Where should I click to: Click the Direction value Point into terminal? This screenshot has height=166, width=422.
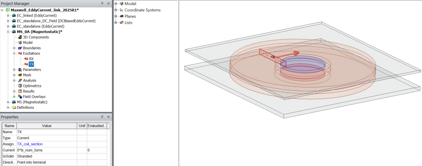pyautogui.click(x=47, y=162)
